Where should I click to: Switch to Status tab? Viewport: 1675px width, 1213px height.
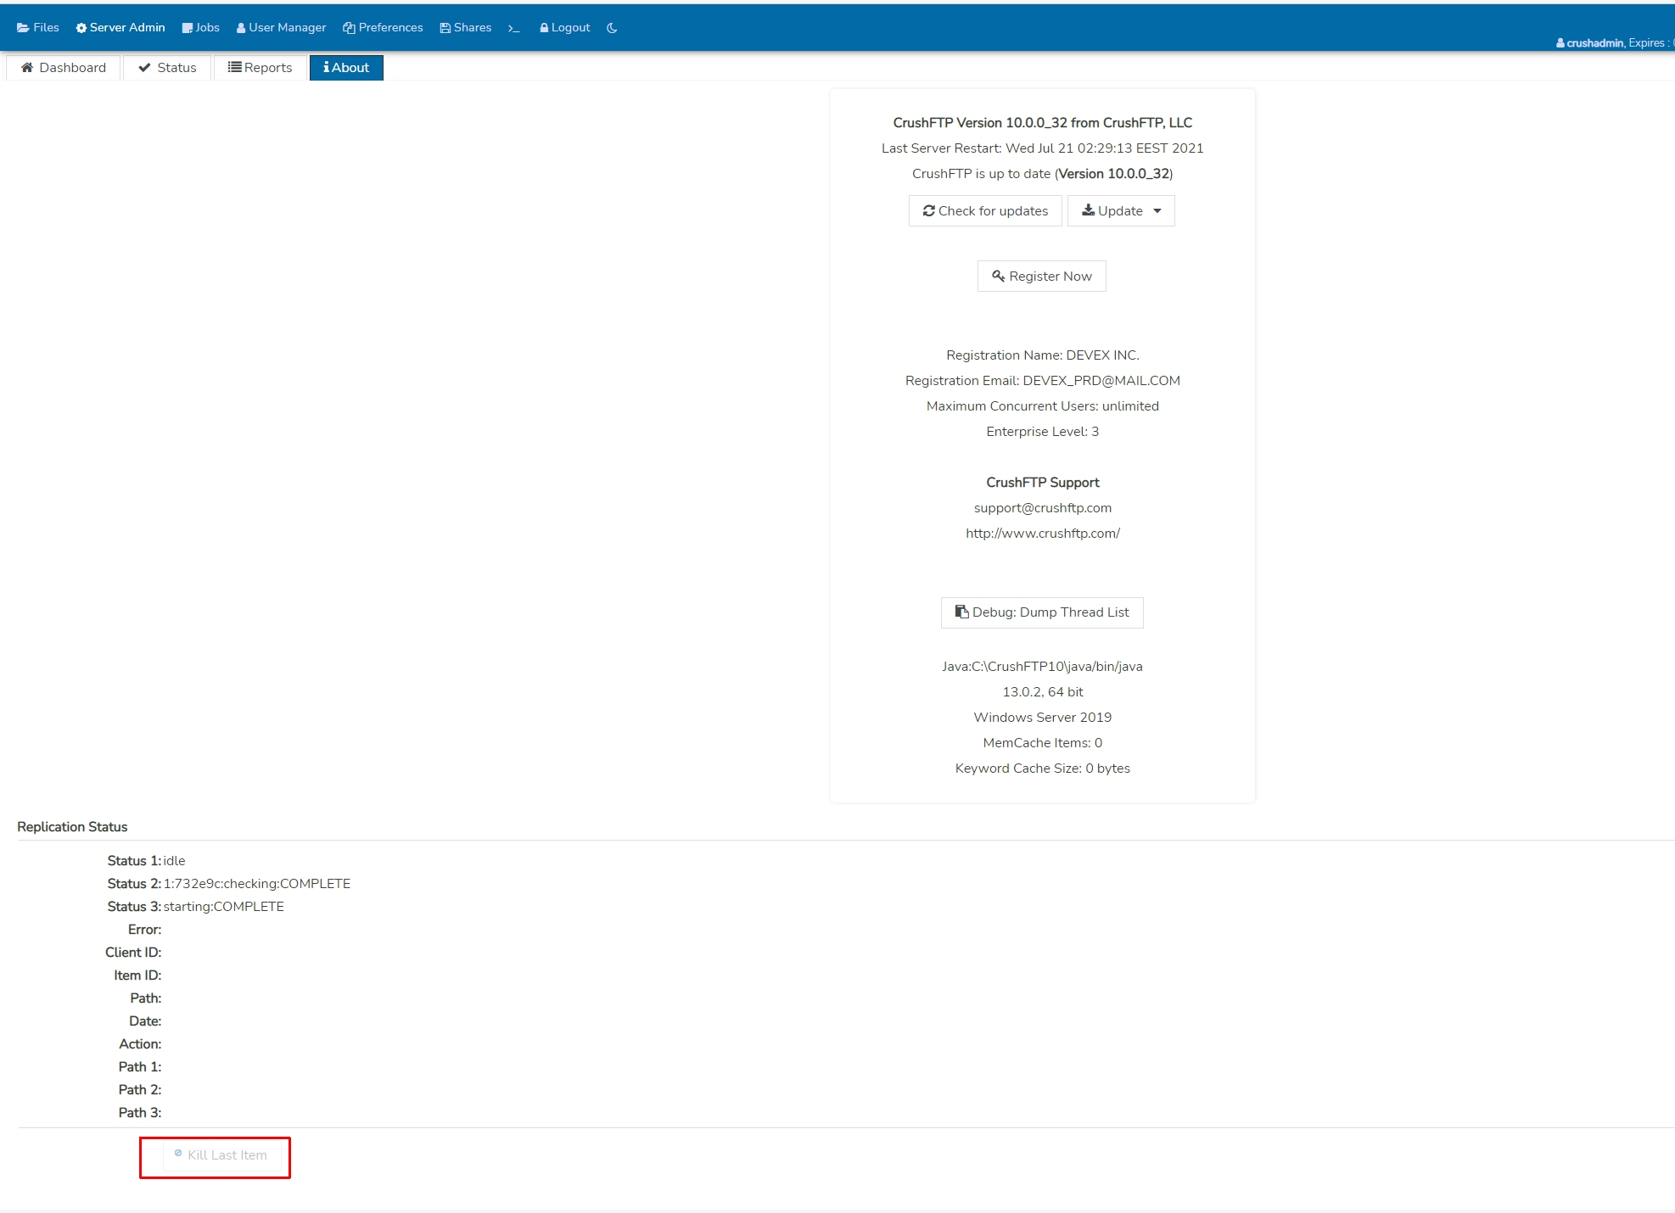(167, 68)
